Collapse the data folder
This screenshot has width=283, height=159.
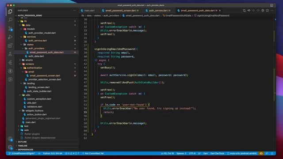pyautogui.click(x=28, y=25)
